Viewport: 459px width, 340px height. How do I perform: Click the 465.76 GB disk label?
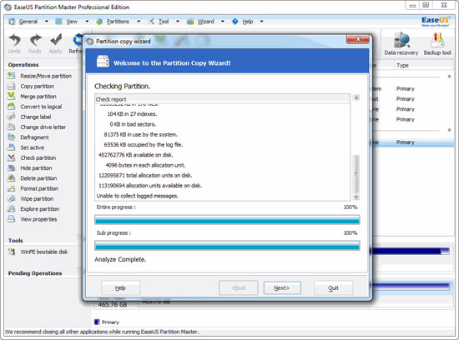[x=113, y=305]
